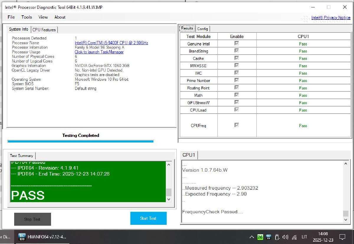354x244 pixels.
Task: Click the HWiNFO tray icon
Action: (x=268, y=237)
